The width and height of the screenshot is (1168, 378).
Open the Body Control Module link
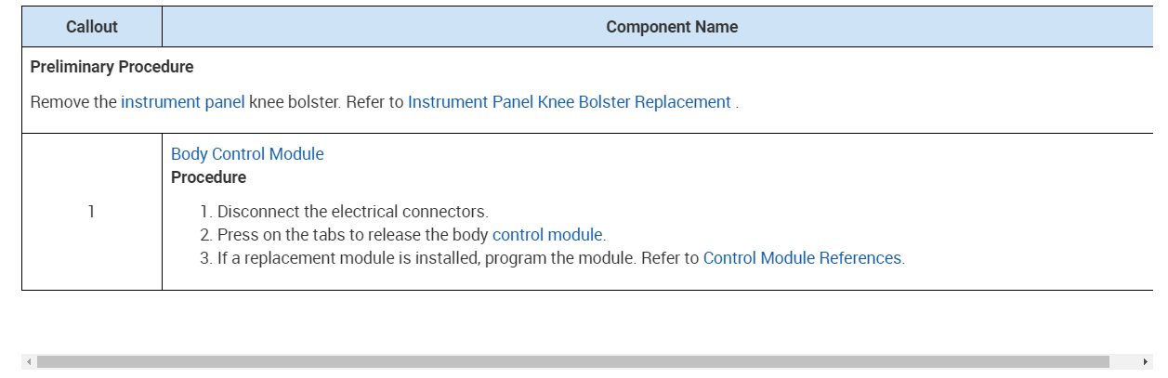tap(247, 154)
